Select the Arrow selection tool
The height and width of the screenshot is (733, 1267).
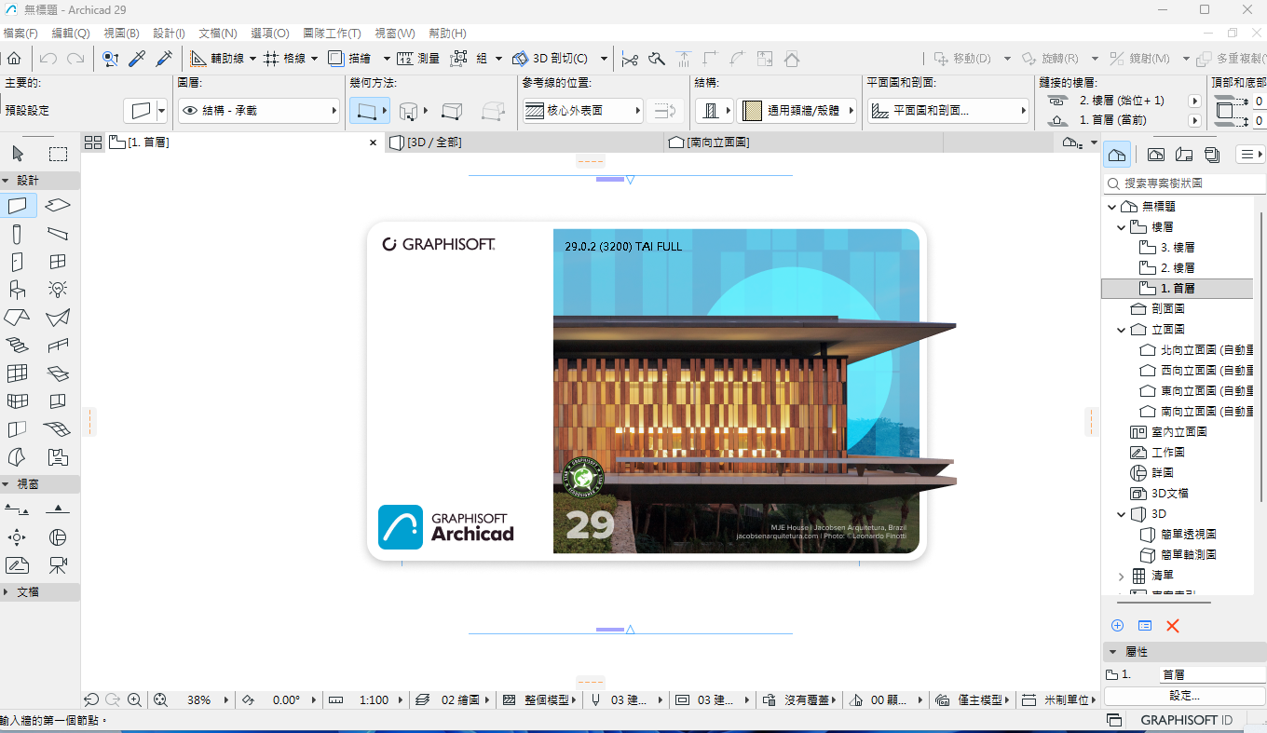[18, 154]
